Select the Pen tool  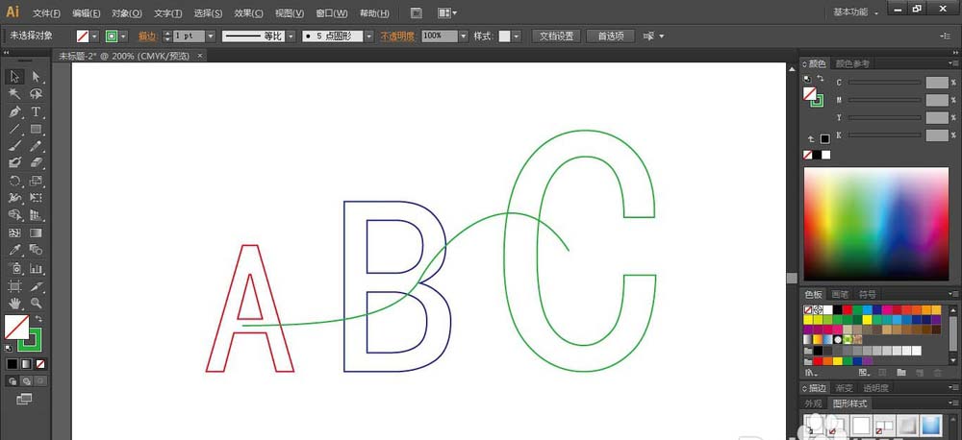[x=14, y=111]
